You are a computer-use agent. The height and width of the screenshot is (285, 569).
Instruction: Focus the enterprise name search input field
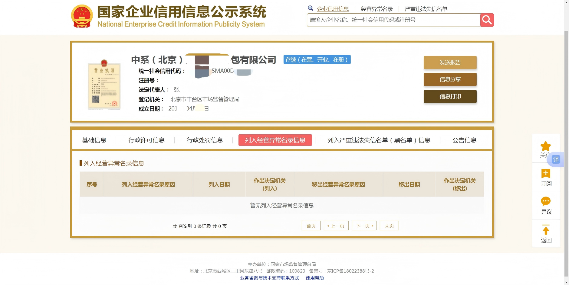pyautogui.click(x=393, y=20)
